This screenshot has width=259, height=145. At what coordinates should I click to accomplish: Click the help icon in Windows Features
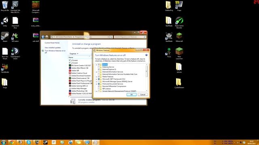click(146, 55)
